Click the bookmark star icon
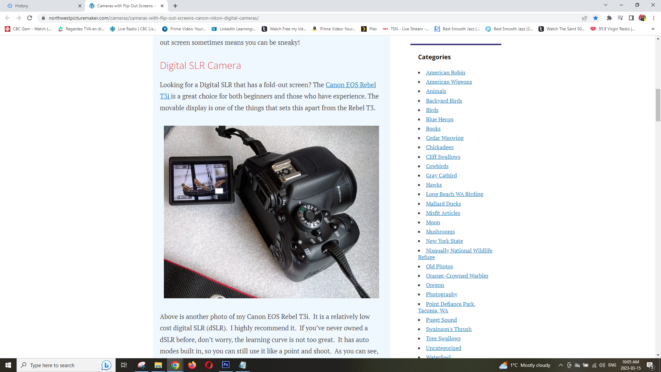Screen dimensions: 661x372 pyautogui.click(x=596, y=18)
